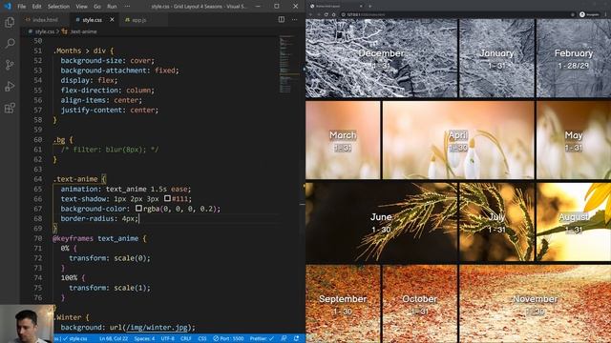Click the November tile in browser
Viewport: 611px width, 343px height.
535,304
